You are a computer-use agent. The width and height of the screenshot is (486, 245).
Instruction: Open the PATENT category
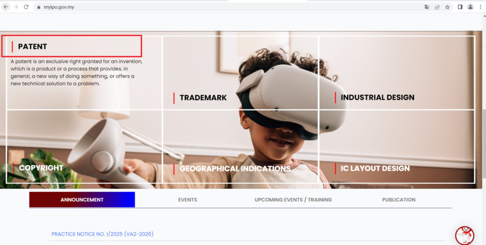[32, 46]
